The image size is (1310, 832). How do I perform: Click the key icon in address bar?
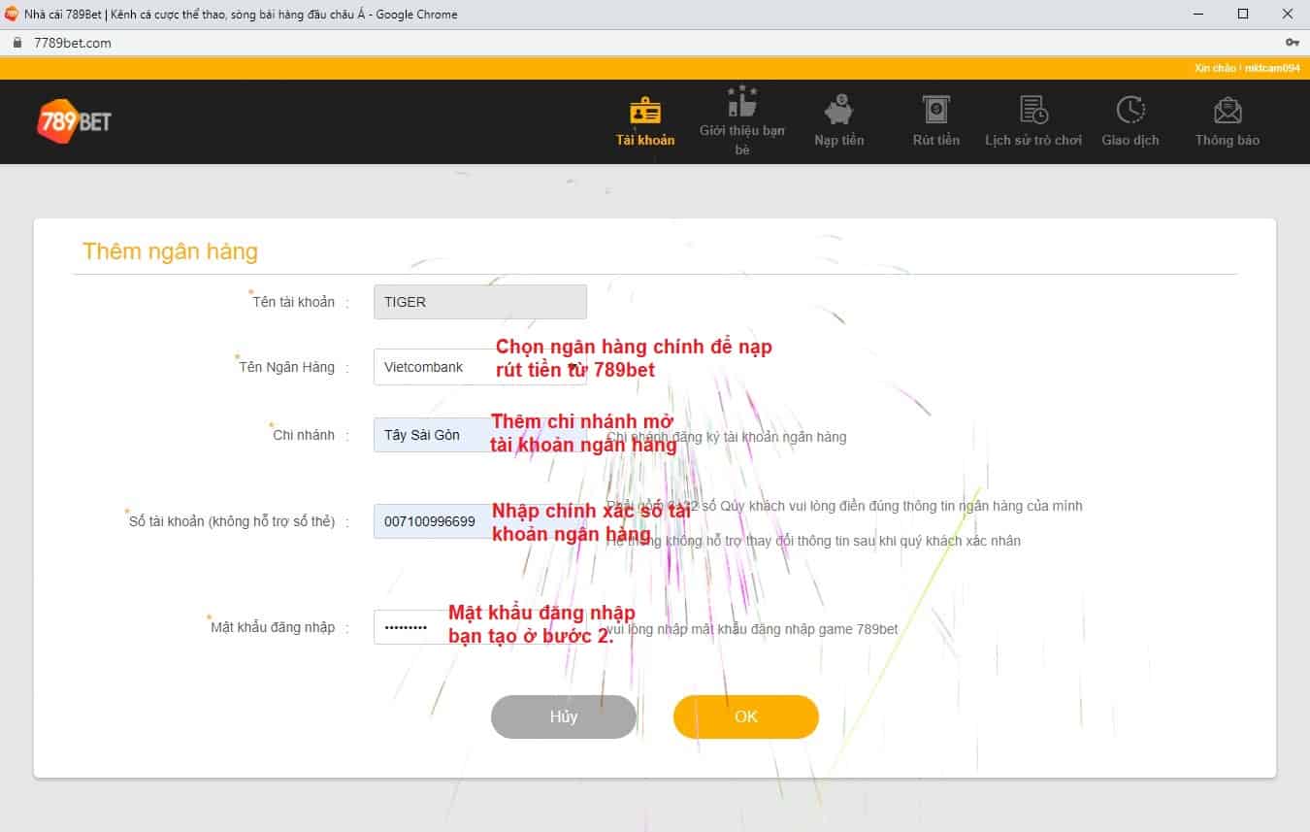pyautogui.click(x=1292, y=43)
